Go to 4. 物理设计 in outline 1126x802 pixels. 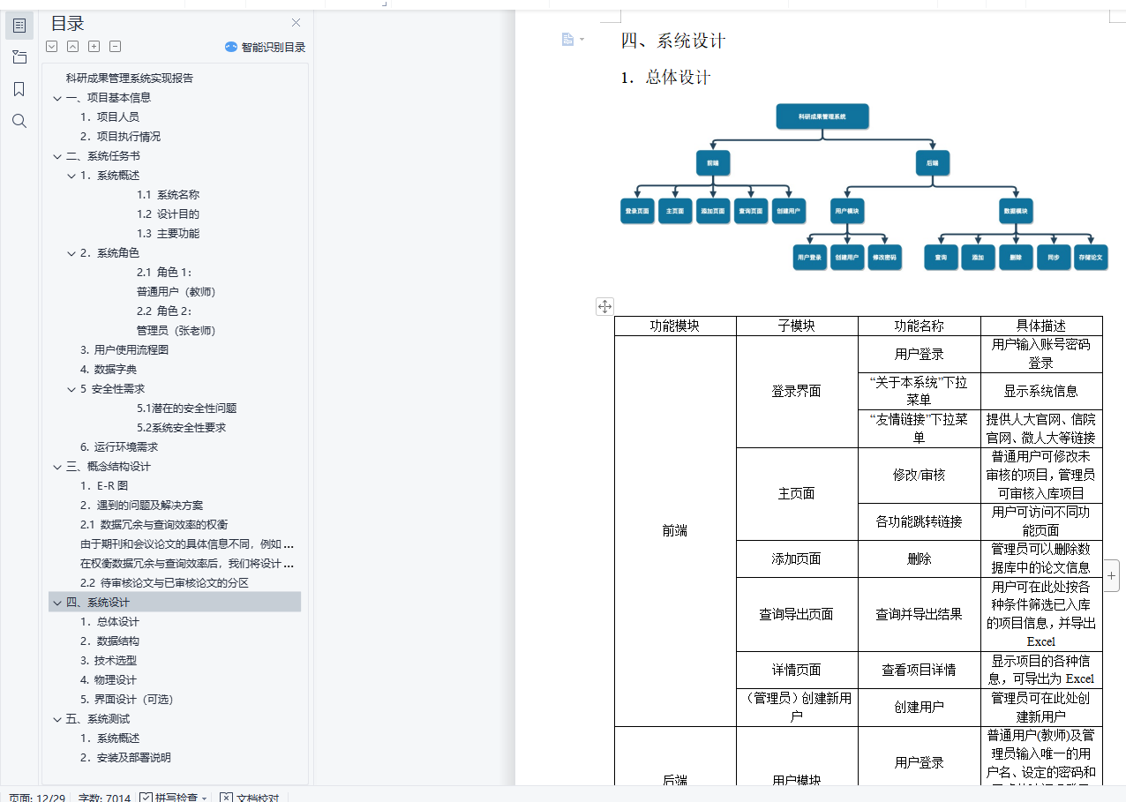point(109,679)
